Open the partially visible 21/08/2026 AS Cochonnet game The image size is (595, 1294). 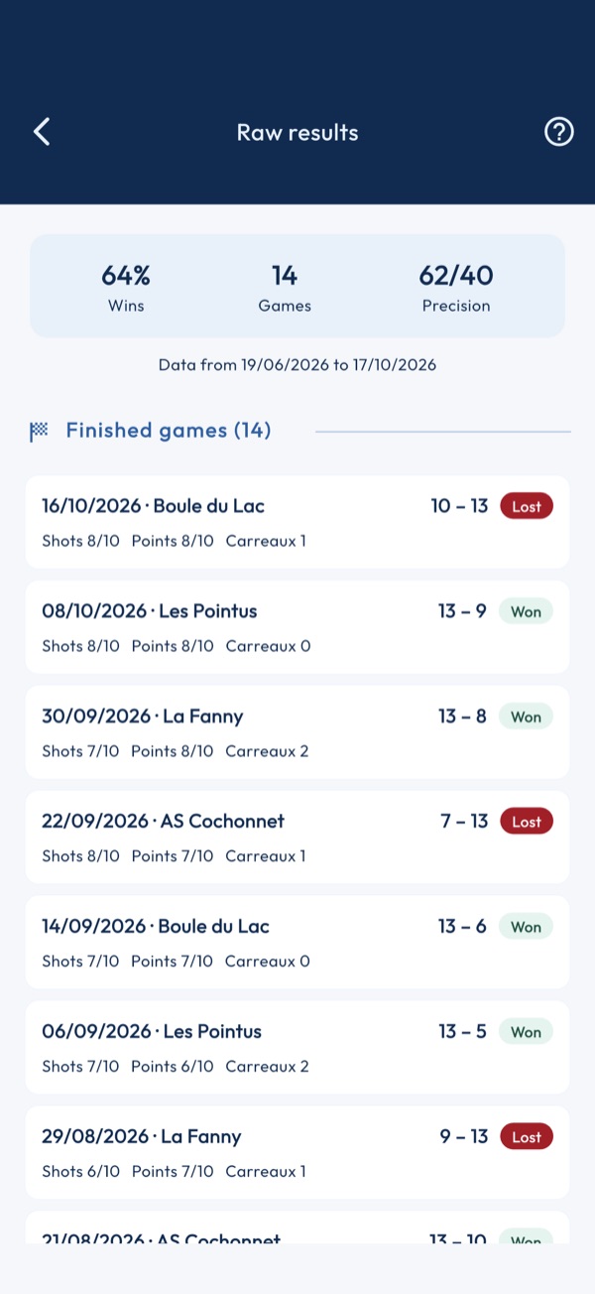click(297, 1228)
